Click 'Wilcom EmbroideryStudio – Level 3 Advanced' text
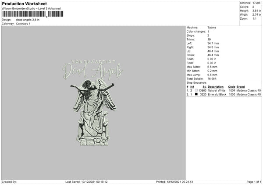The height and width of the screenshot is (185, 263). pyautogui.click(x=31, y=9)
